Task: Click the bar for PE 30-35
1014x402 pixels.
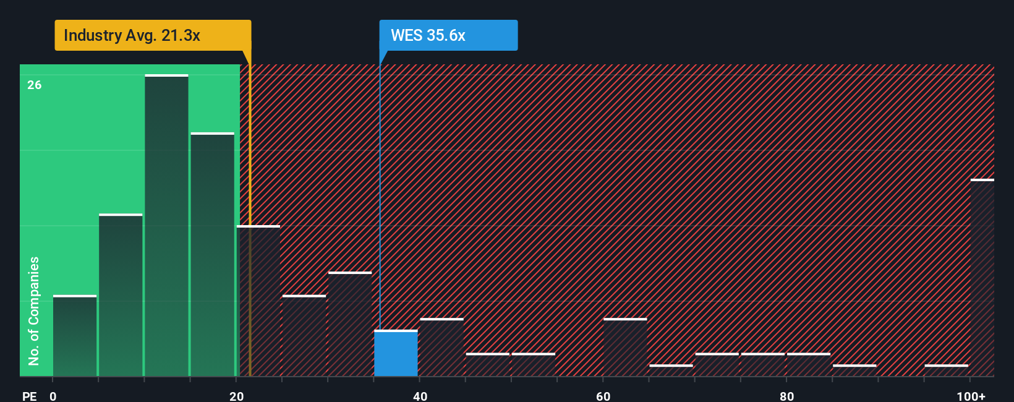Action: click(x=350, y=324)
